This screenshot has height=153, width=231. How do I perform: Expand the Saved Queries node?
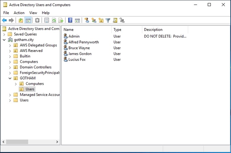4,34
